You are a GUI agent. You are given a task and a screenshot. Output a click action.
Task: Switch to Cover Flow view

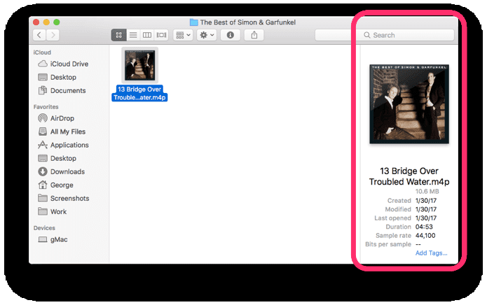pyautogui.click(x=161, y=35)
